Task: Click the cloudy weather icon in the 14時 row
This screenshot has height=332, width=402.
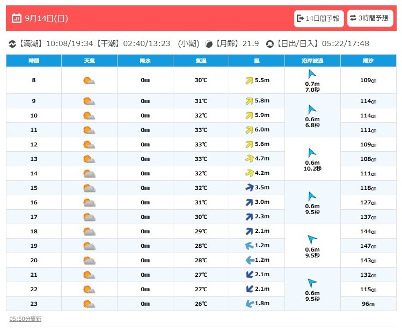Action: (x=89, y=174)
